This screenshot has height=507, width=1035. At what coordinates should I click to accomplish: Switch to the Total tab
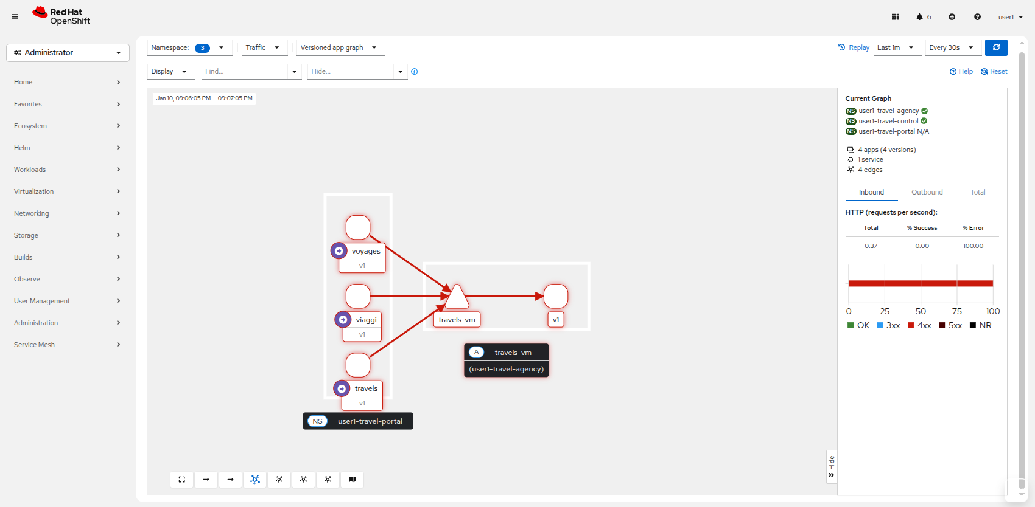point(977,192)
